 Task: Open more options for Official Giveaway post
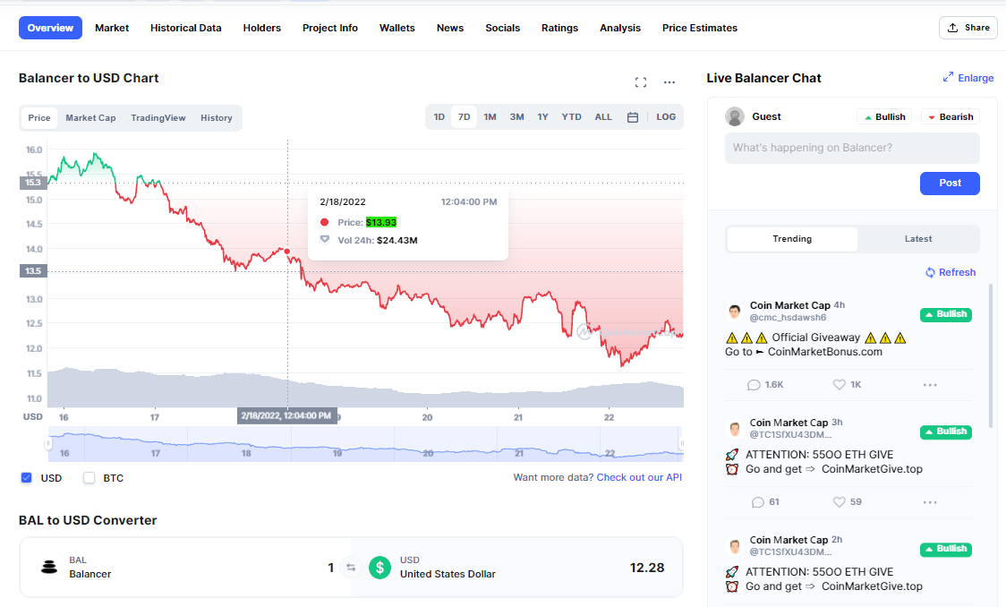930,385
